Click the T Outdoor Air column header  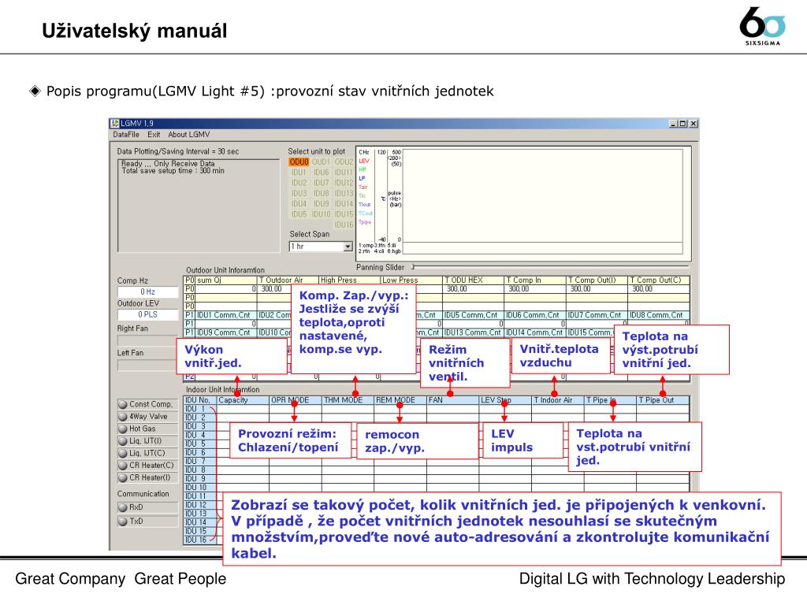288,280
